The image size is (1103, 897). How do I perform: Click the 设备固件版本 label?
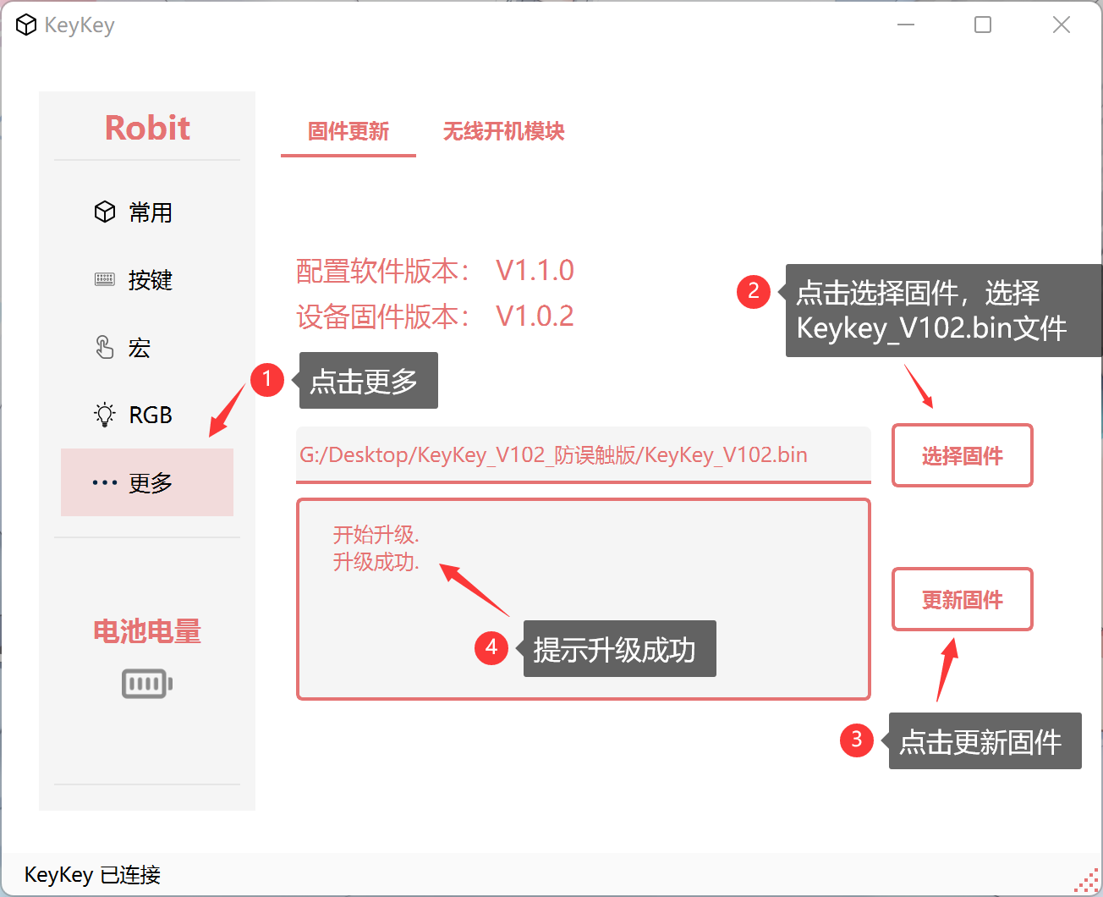pos(383,316)
